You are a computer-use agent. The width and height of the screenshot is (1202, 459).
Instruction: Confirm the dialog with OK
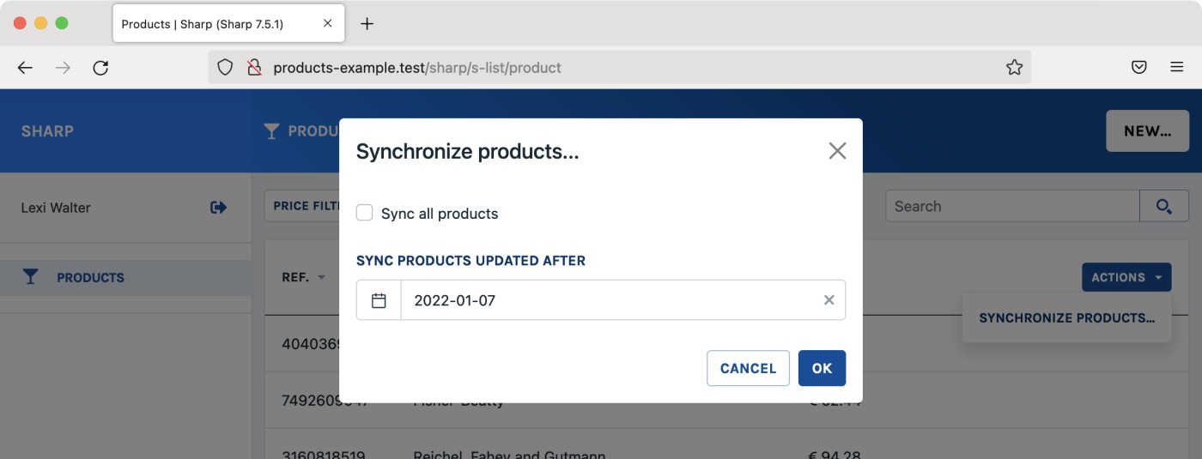pos(822,368)
